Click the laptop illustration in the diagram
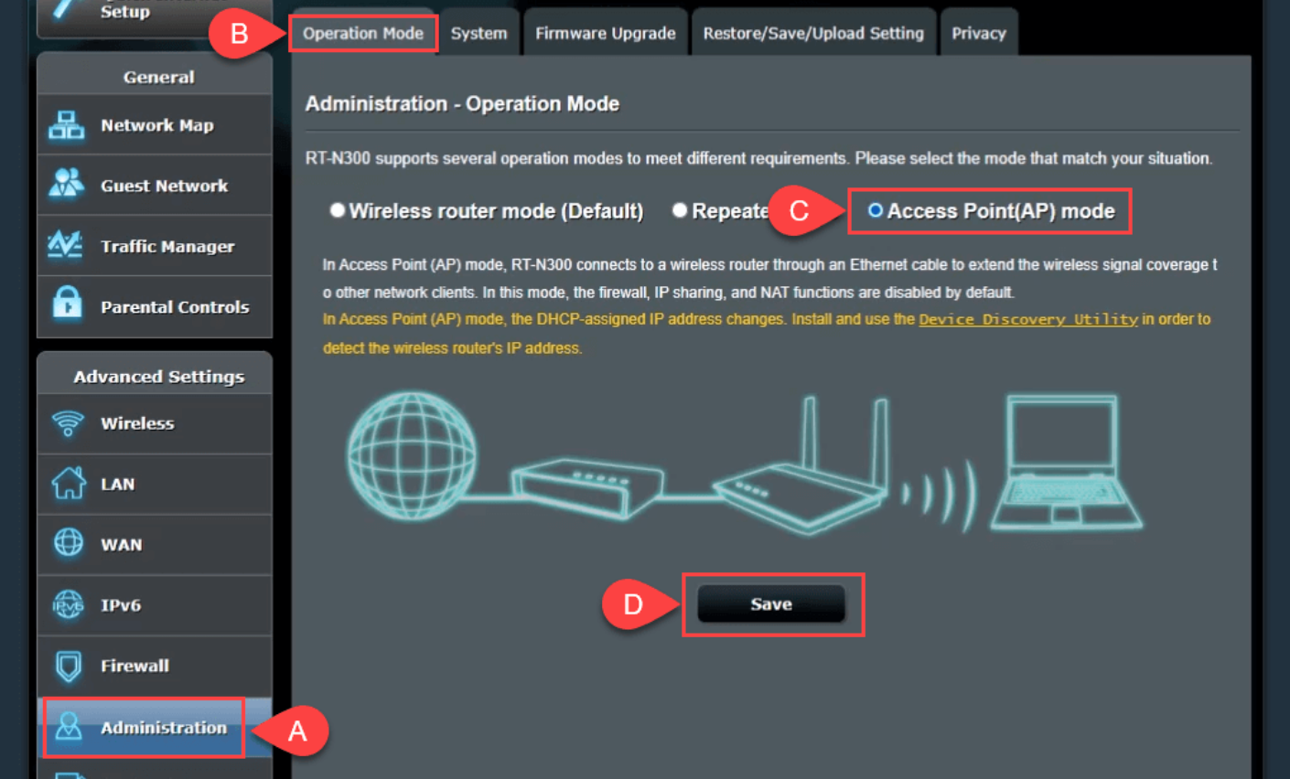This screenshot has width=1290, height=779. [x=1065, y=463]
